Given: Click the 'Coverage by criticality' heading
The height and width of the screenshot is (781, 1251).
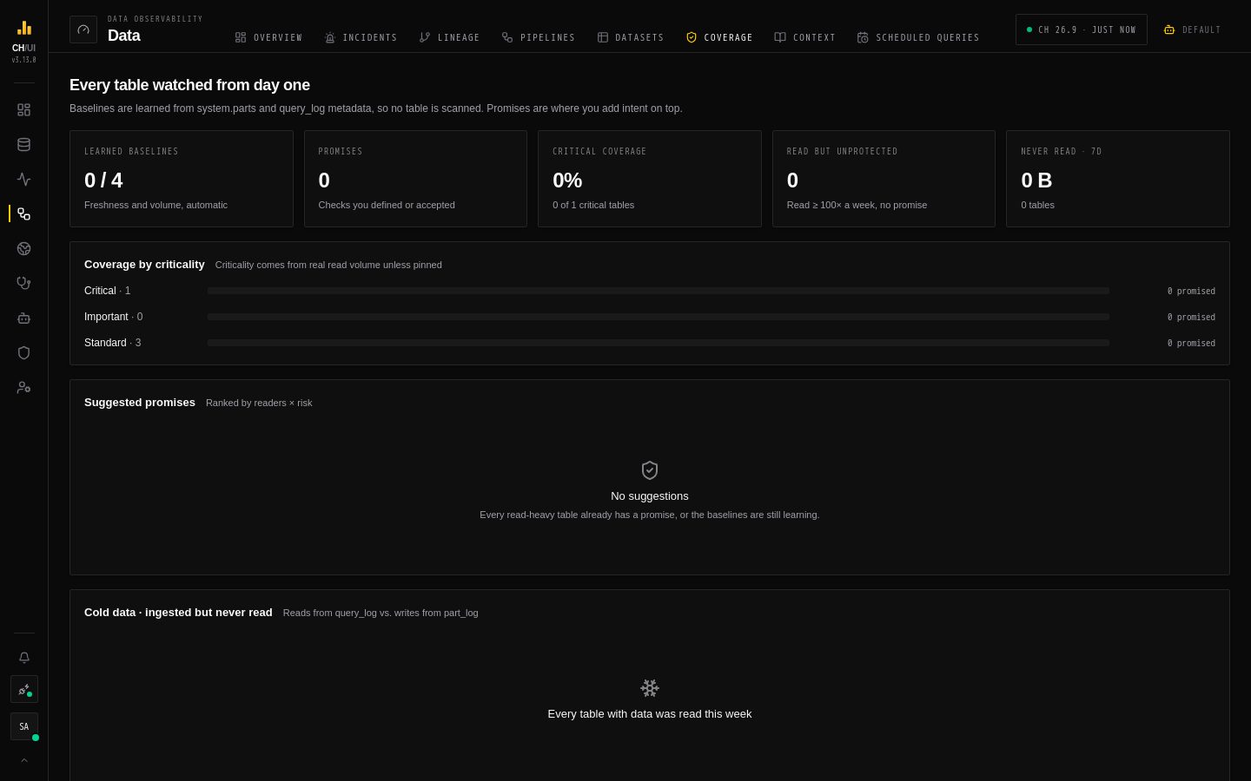Looking at the screenshot, I should tap(144, 265).
